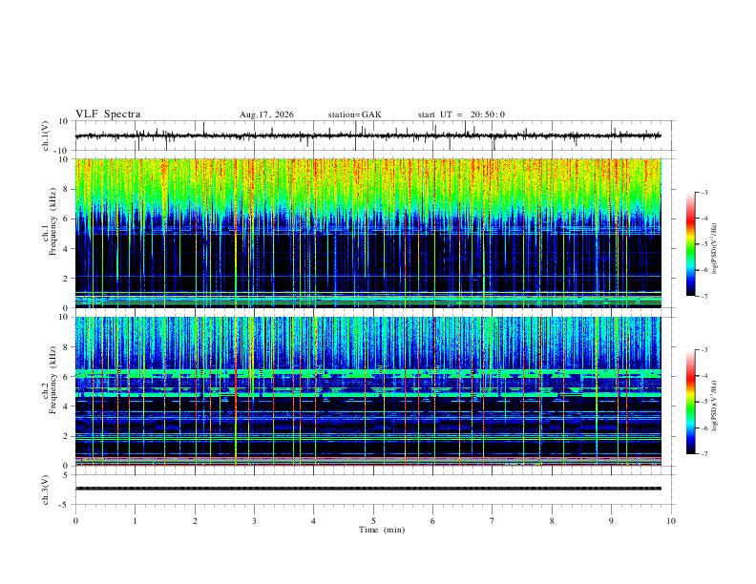The image size is (756, 584).
Task: Click the ch.1(V) axis label
Action: [46, 136]
